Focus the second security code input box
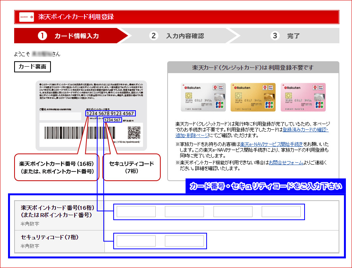Viewport: 352px width, 268px height. (184, 241)
